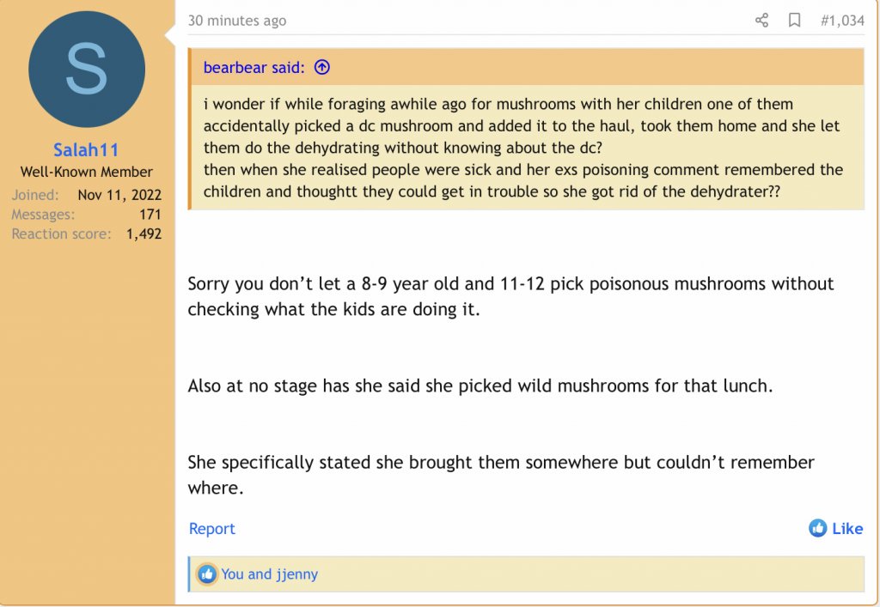Click the up-arrow icon beside bearbear said
880x607 pixels.
coord(322,67)
